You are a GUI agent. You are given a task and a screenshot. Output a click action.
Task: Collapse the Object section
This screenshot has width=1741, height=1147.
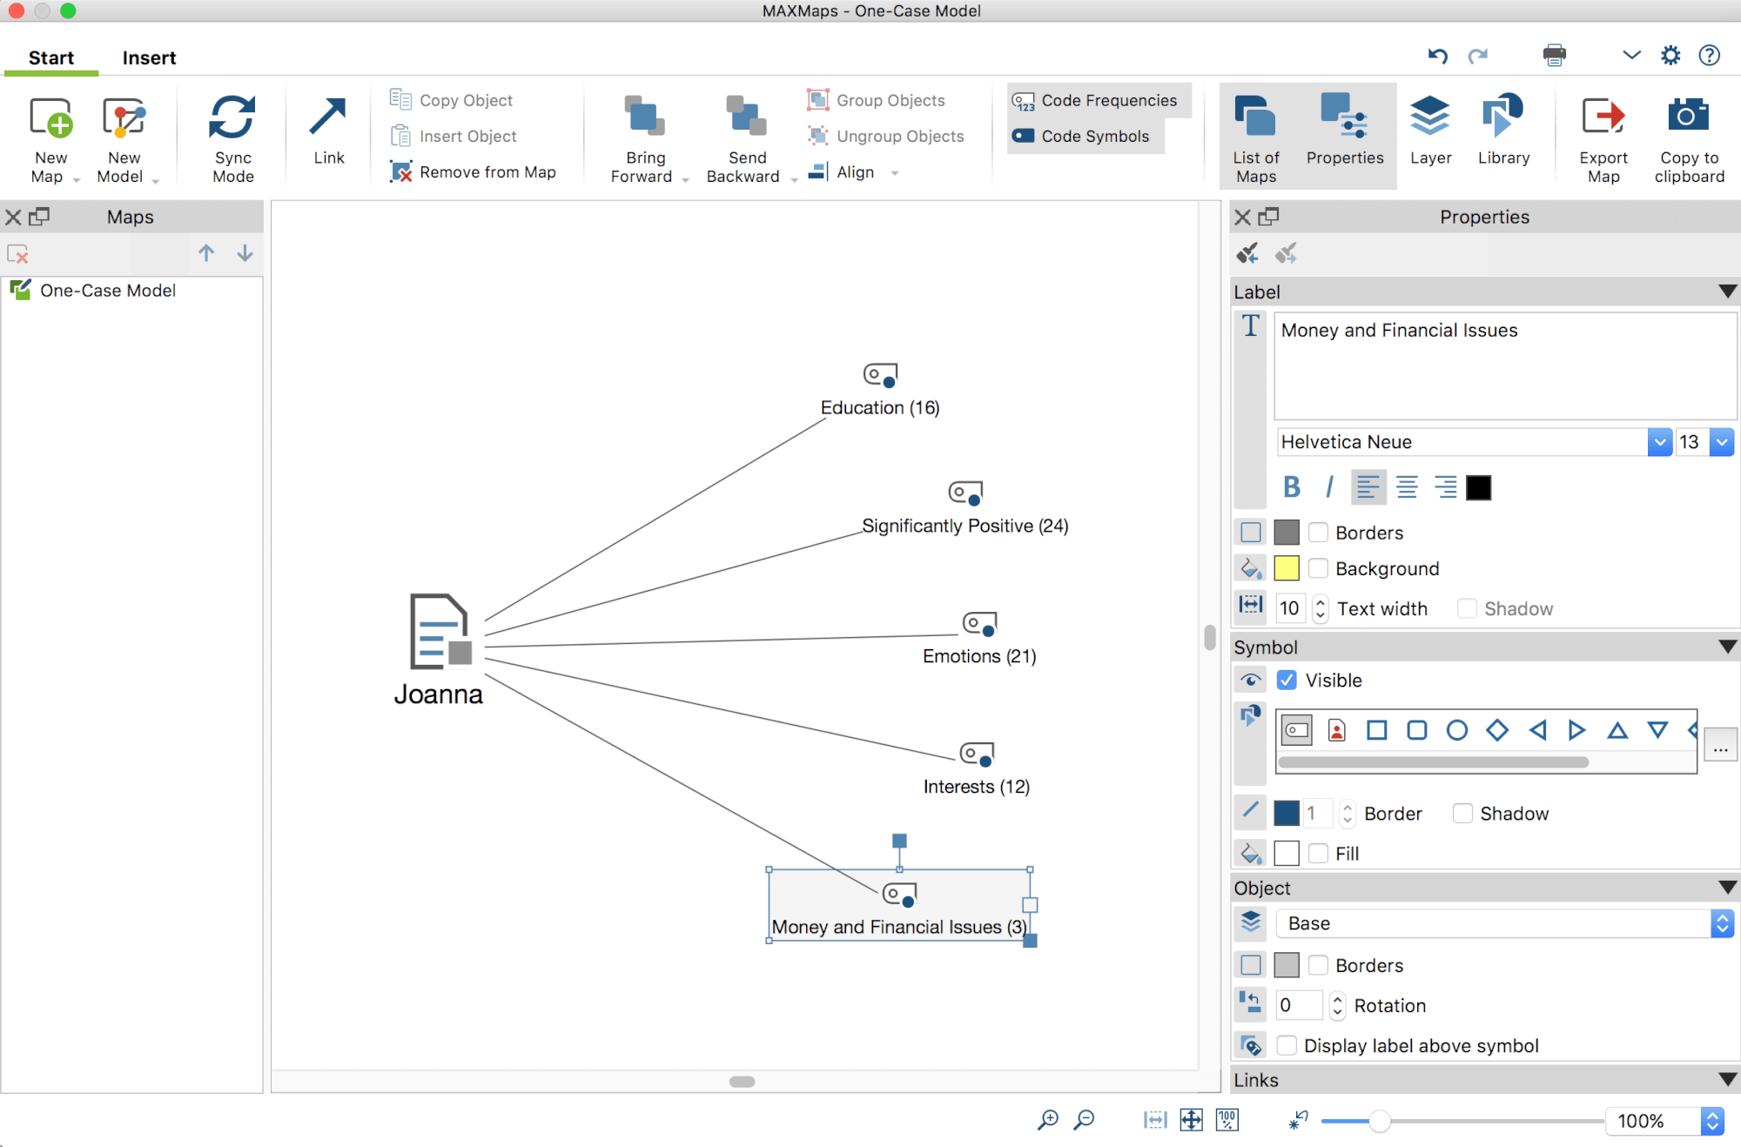pos(1727,888)
